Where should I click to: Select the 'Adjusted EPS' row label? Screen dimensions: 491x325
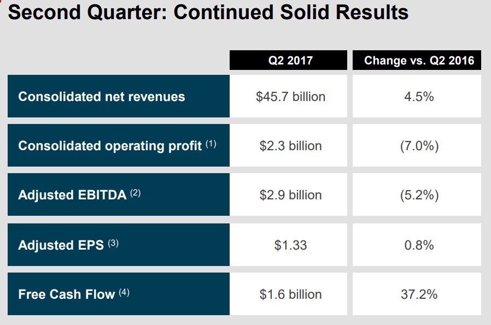61,245
